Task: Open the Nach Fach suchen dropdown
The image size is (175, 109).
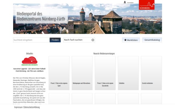Action: [x=79, y=40]
